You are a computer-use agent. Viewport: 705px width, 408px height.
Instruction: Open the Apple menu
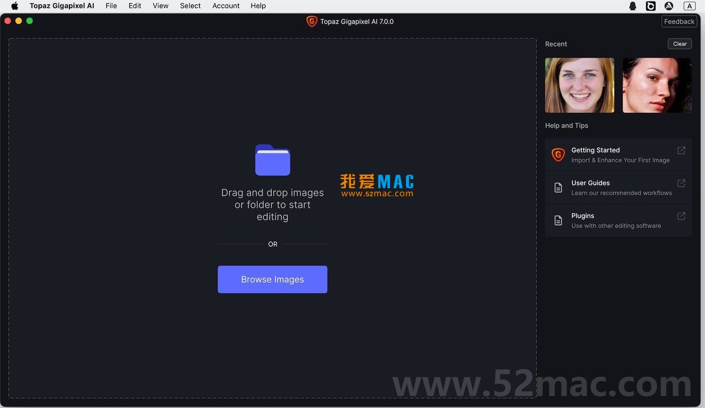click(x=15, y=6)
